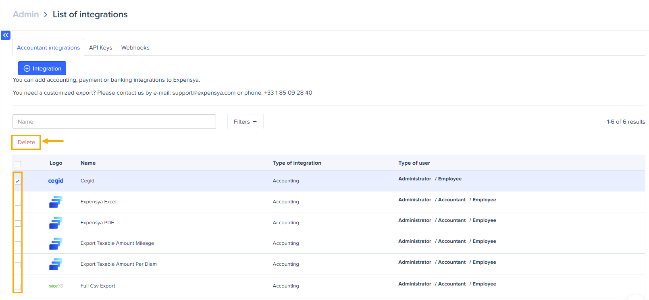This screenshot has height=300, width=649.
Task: Delete the selected integration
Action: pos(26,142)
